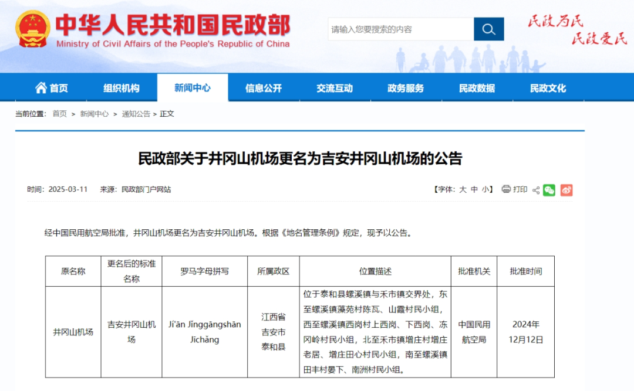The width and height of the screenshot is (634, 391).
Task: Open the 新闻中心 tab
Action: [x=193, y=88]
